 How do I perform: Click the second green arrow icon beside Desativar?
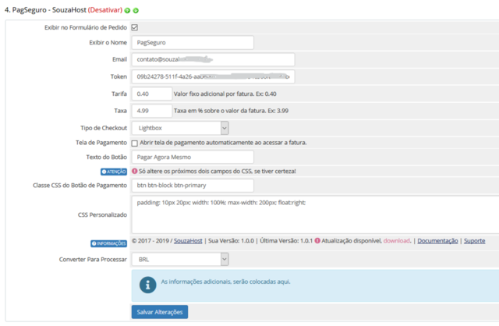tap(136, 10)
